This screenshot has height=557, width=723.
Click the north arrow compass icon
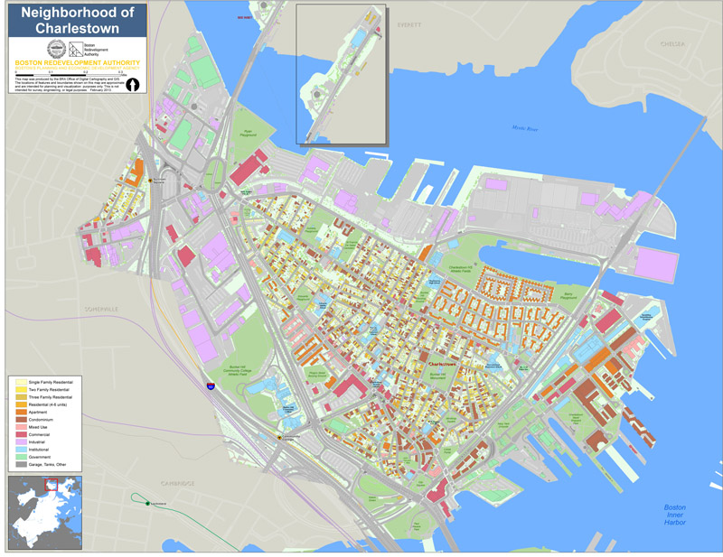(134, 85)
